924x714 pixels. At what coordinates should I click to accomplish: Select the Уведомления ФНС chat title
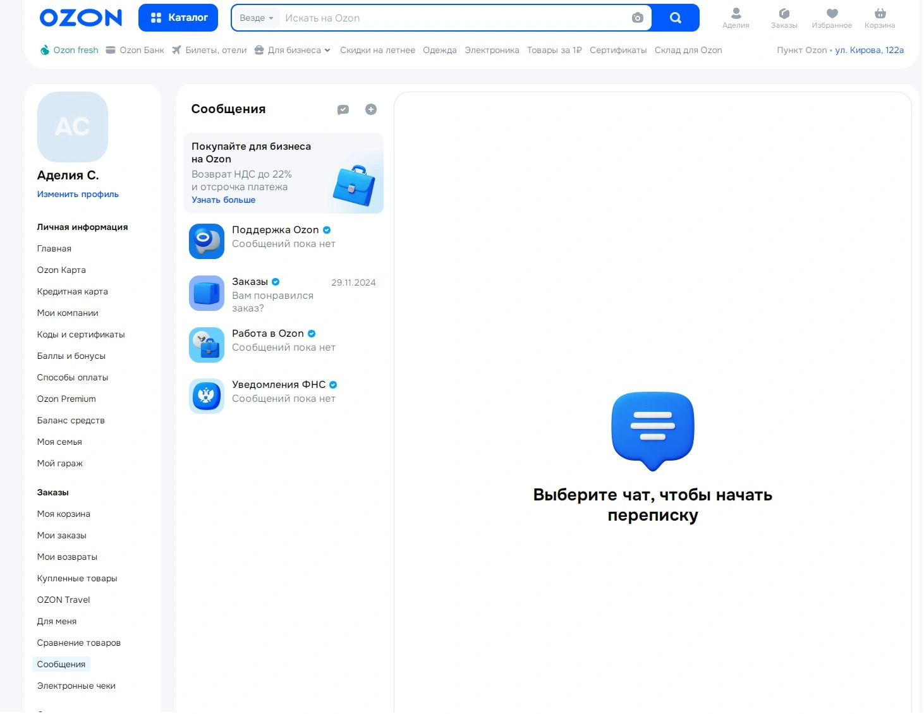coord(279,385)
